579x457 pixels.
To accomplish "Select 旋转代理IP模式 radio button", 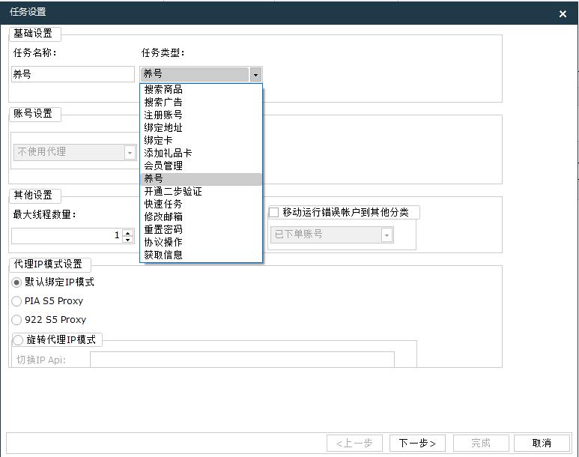I will [18, 340].
